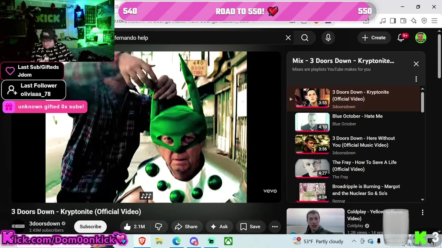Play The Fray How To Save A Life thumbnail
The image size is (442, 248).
point(312,168)
